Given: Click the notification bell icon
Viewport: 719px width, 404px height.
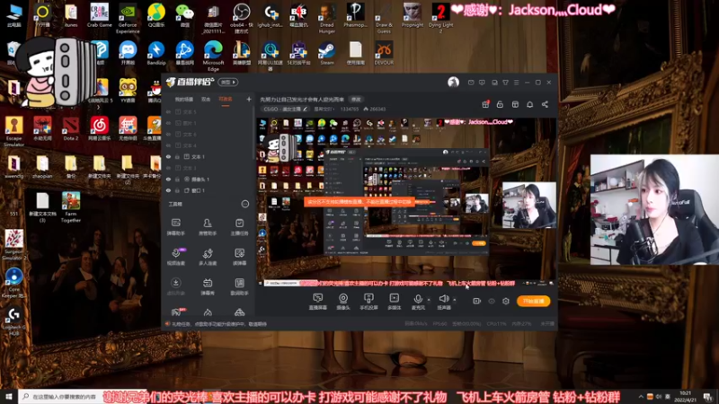Looking at the screenshot, I should (x=529, y=104).
